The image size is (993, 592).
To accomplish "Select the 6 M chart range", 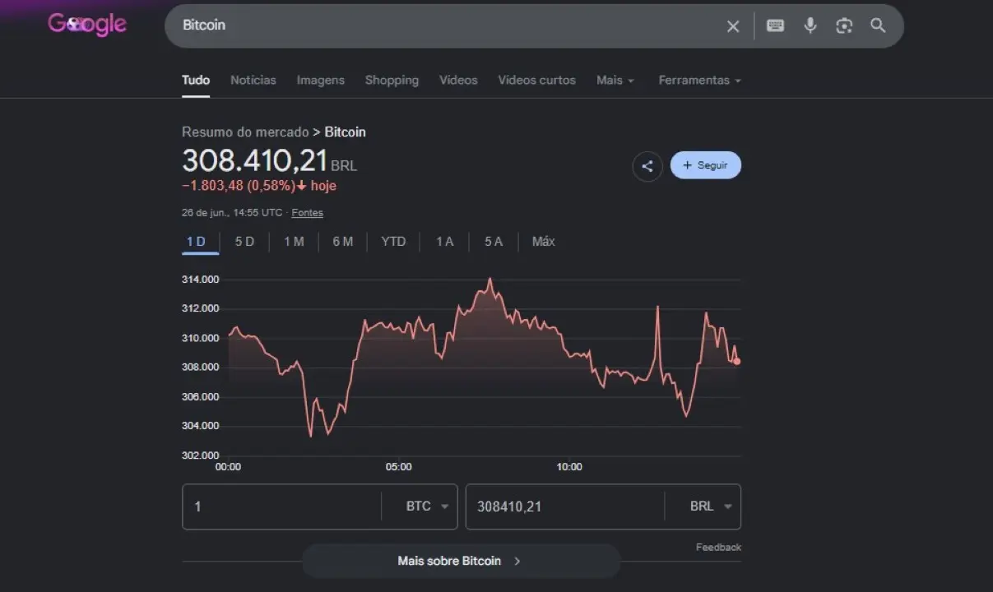I will pyautogui.click(x=343, y=241).
